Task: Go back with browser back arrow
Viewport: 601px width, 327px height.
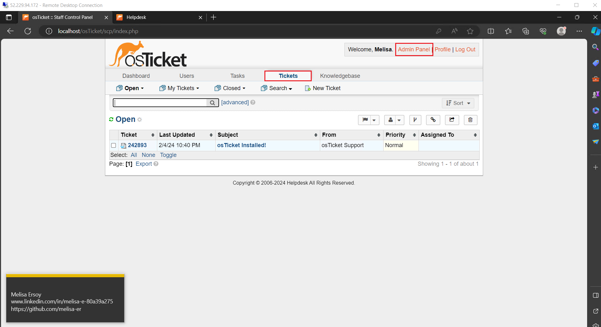Action: click(x=10, y=31)
